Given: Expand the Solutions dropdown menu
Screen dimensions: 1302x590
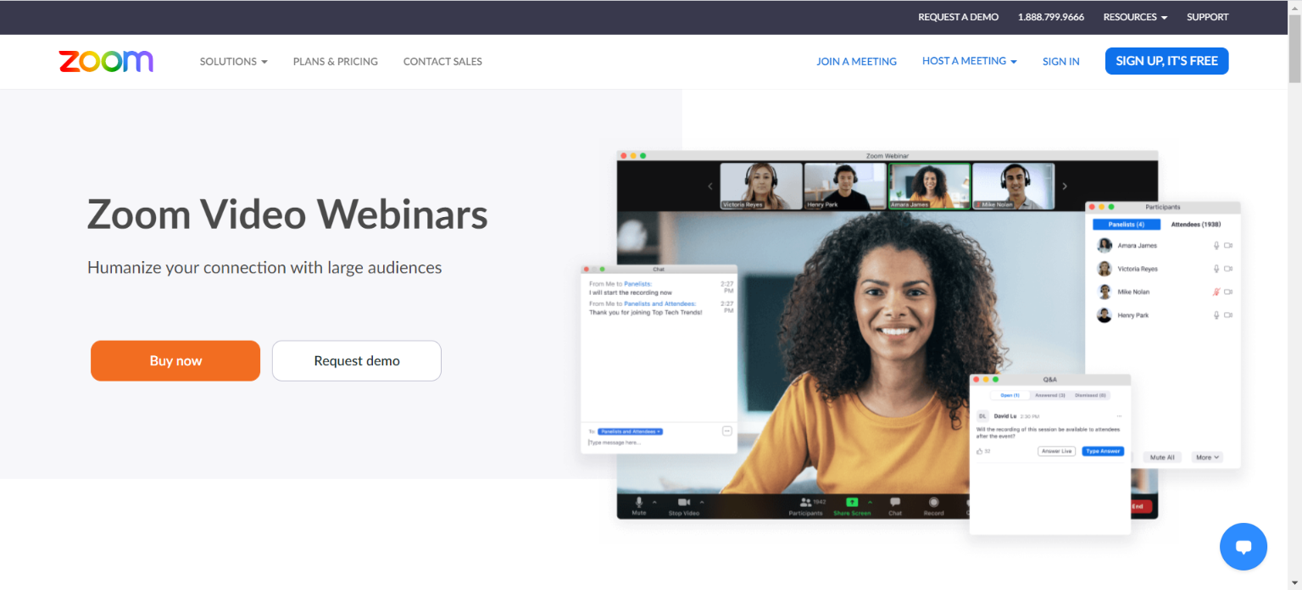Looking at the screenshot, I should (x=233, y=61).
